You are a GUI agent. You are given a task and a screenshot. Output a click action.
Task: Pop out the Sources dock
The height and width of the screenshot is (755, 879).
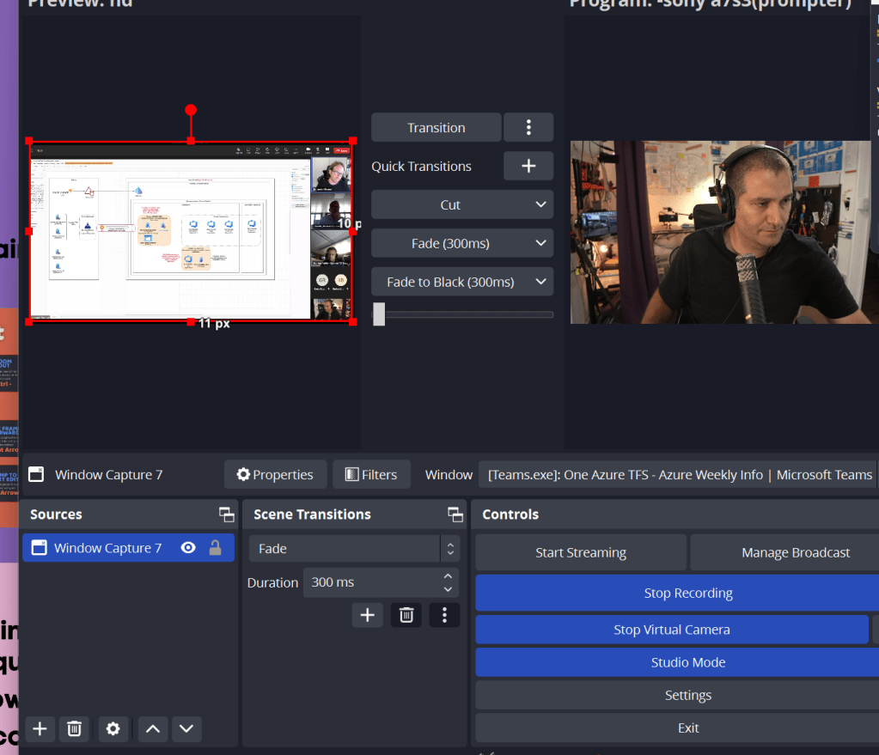227,514
